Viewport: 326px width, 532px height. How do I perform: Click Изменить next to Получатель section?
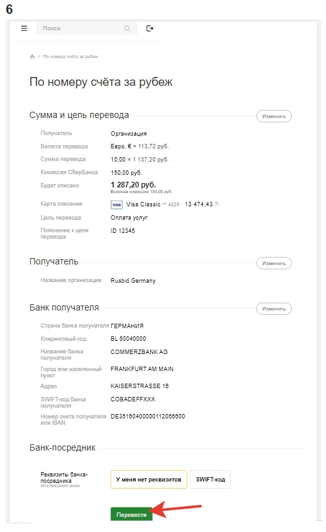click(x=274, y=263)
